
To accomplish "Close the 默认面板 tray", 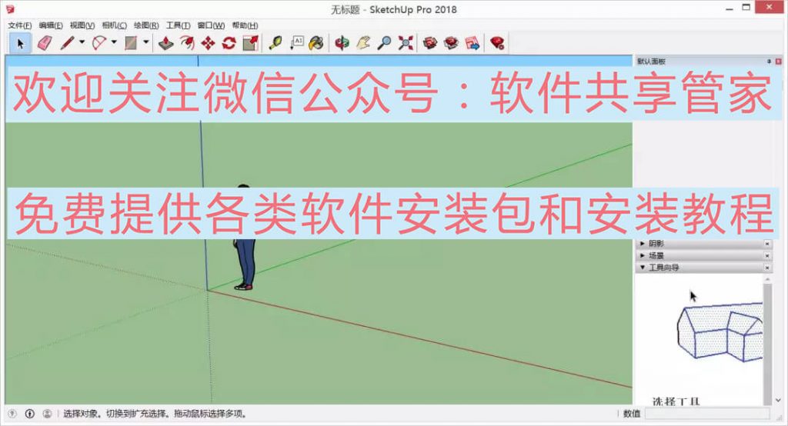I will (779, 62).
